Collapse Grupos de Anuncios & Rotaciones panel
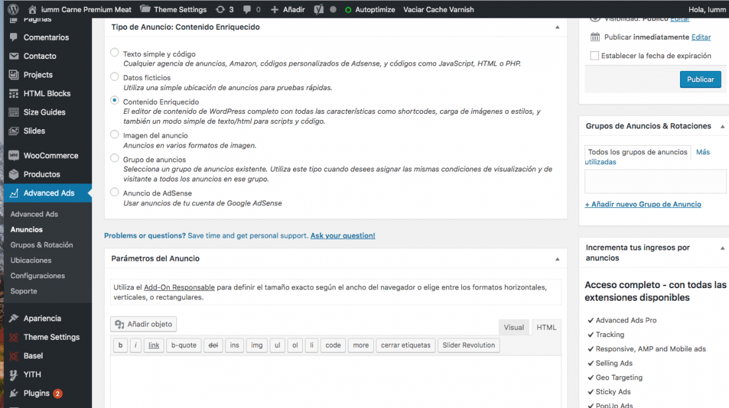This screenshot has width=729, height=408. click(722, 127)
